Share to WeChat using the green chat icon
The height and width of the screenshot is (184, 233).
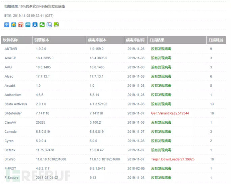coord(42,25)
